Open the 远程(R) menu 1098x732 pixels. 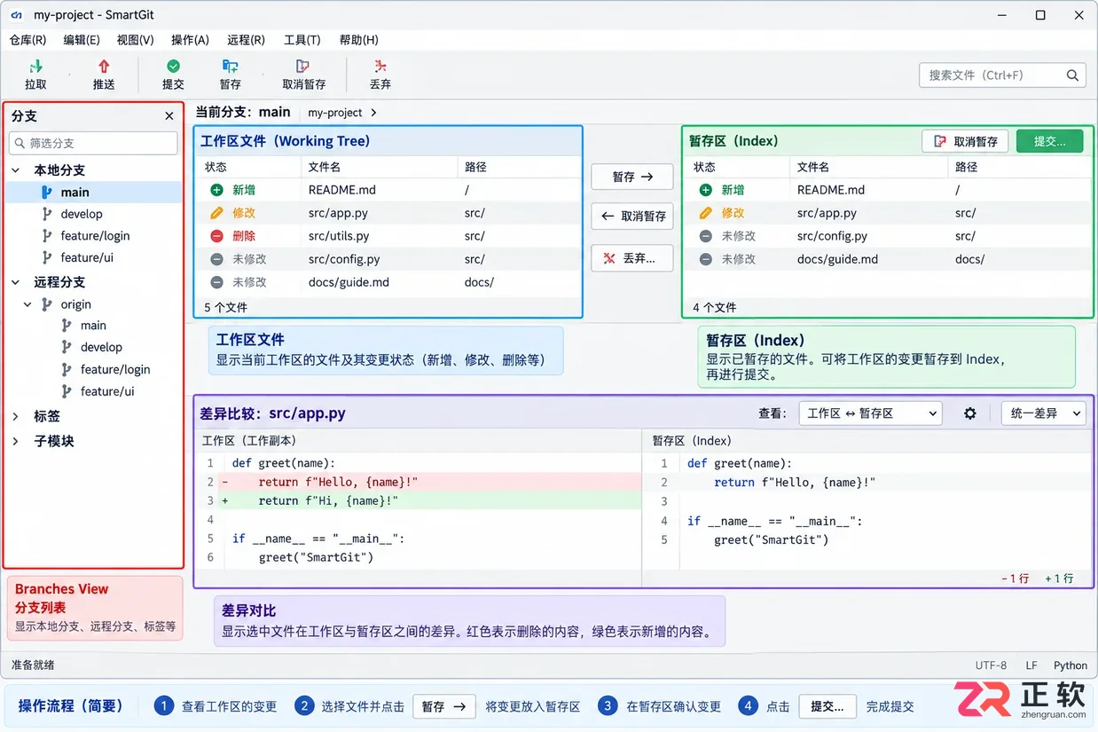[246, 40]
